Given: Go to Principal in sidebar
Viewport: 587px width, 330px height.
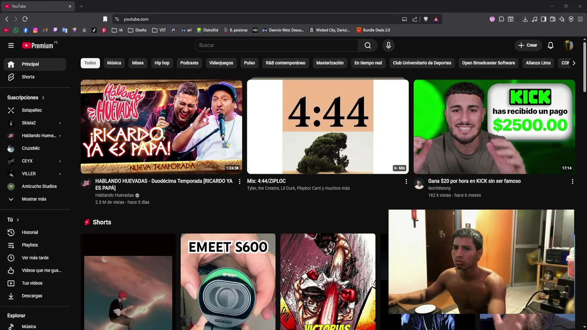Looking at the screenshot, I should click(x=35, y=64).
